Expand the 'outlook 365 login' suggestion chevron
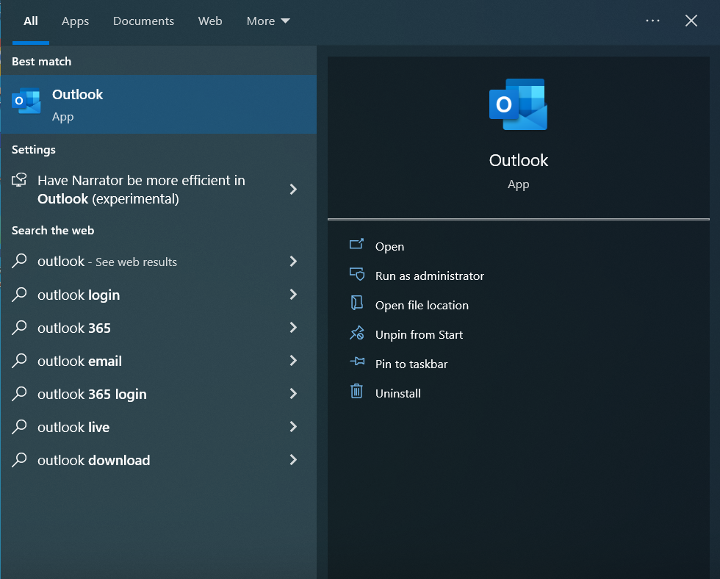The image size is (720, 579). pos(293,394)
